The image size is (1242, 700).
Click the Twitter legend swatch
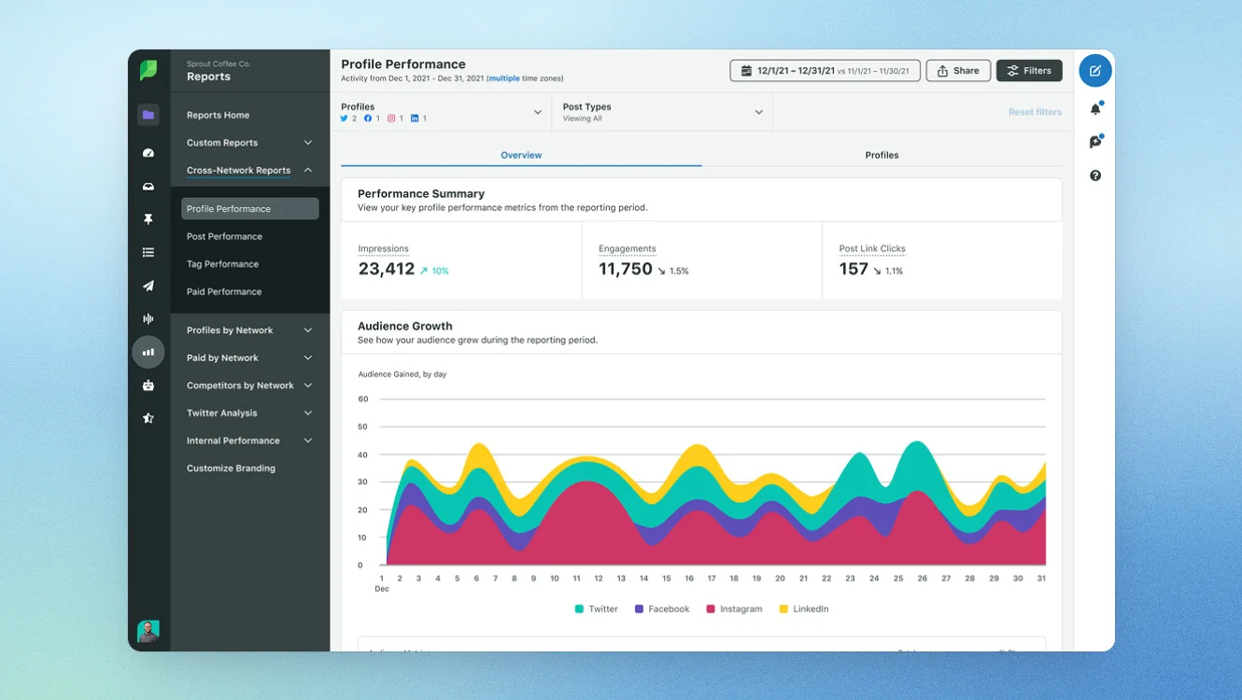[580, 609]
